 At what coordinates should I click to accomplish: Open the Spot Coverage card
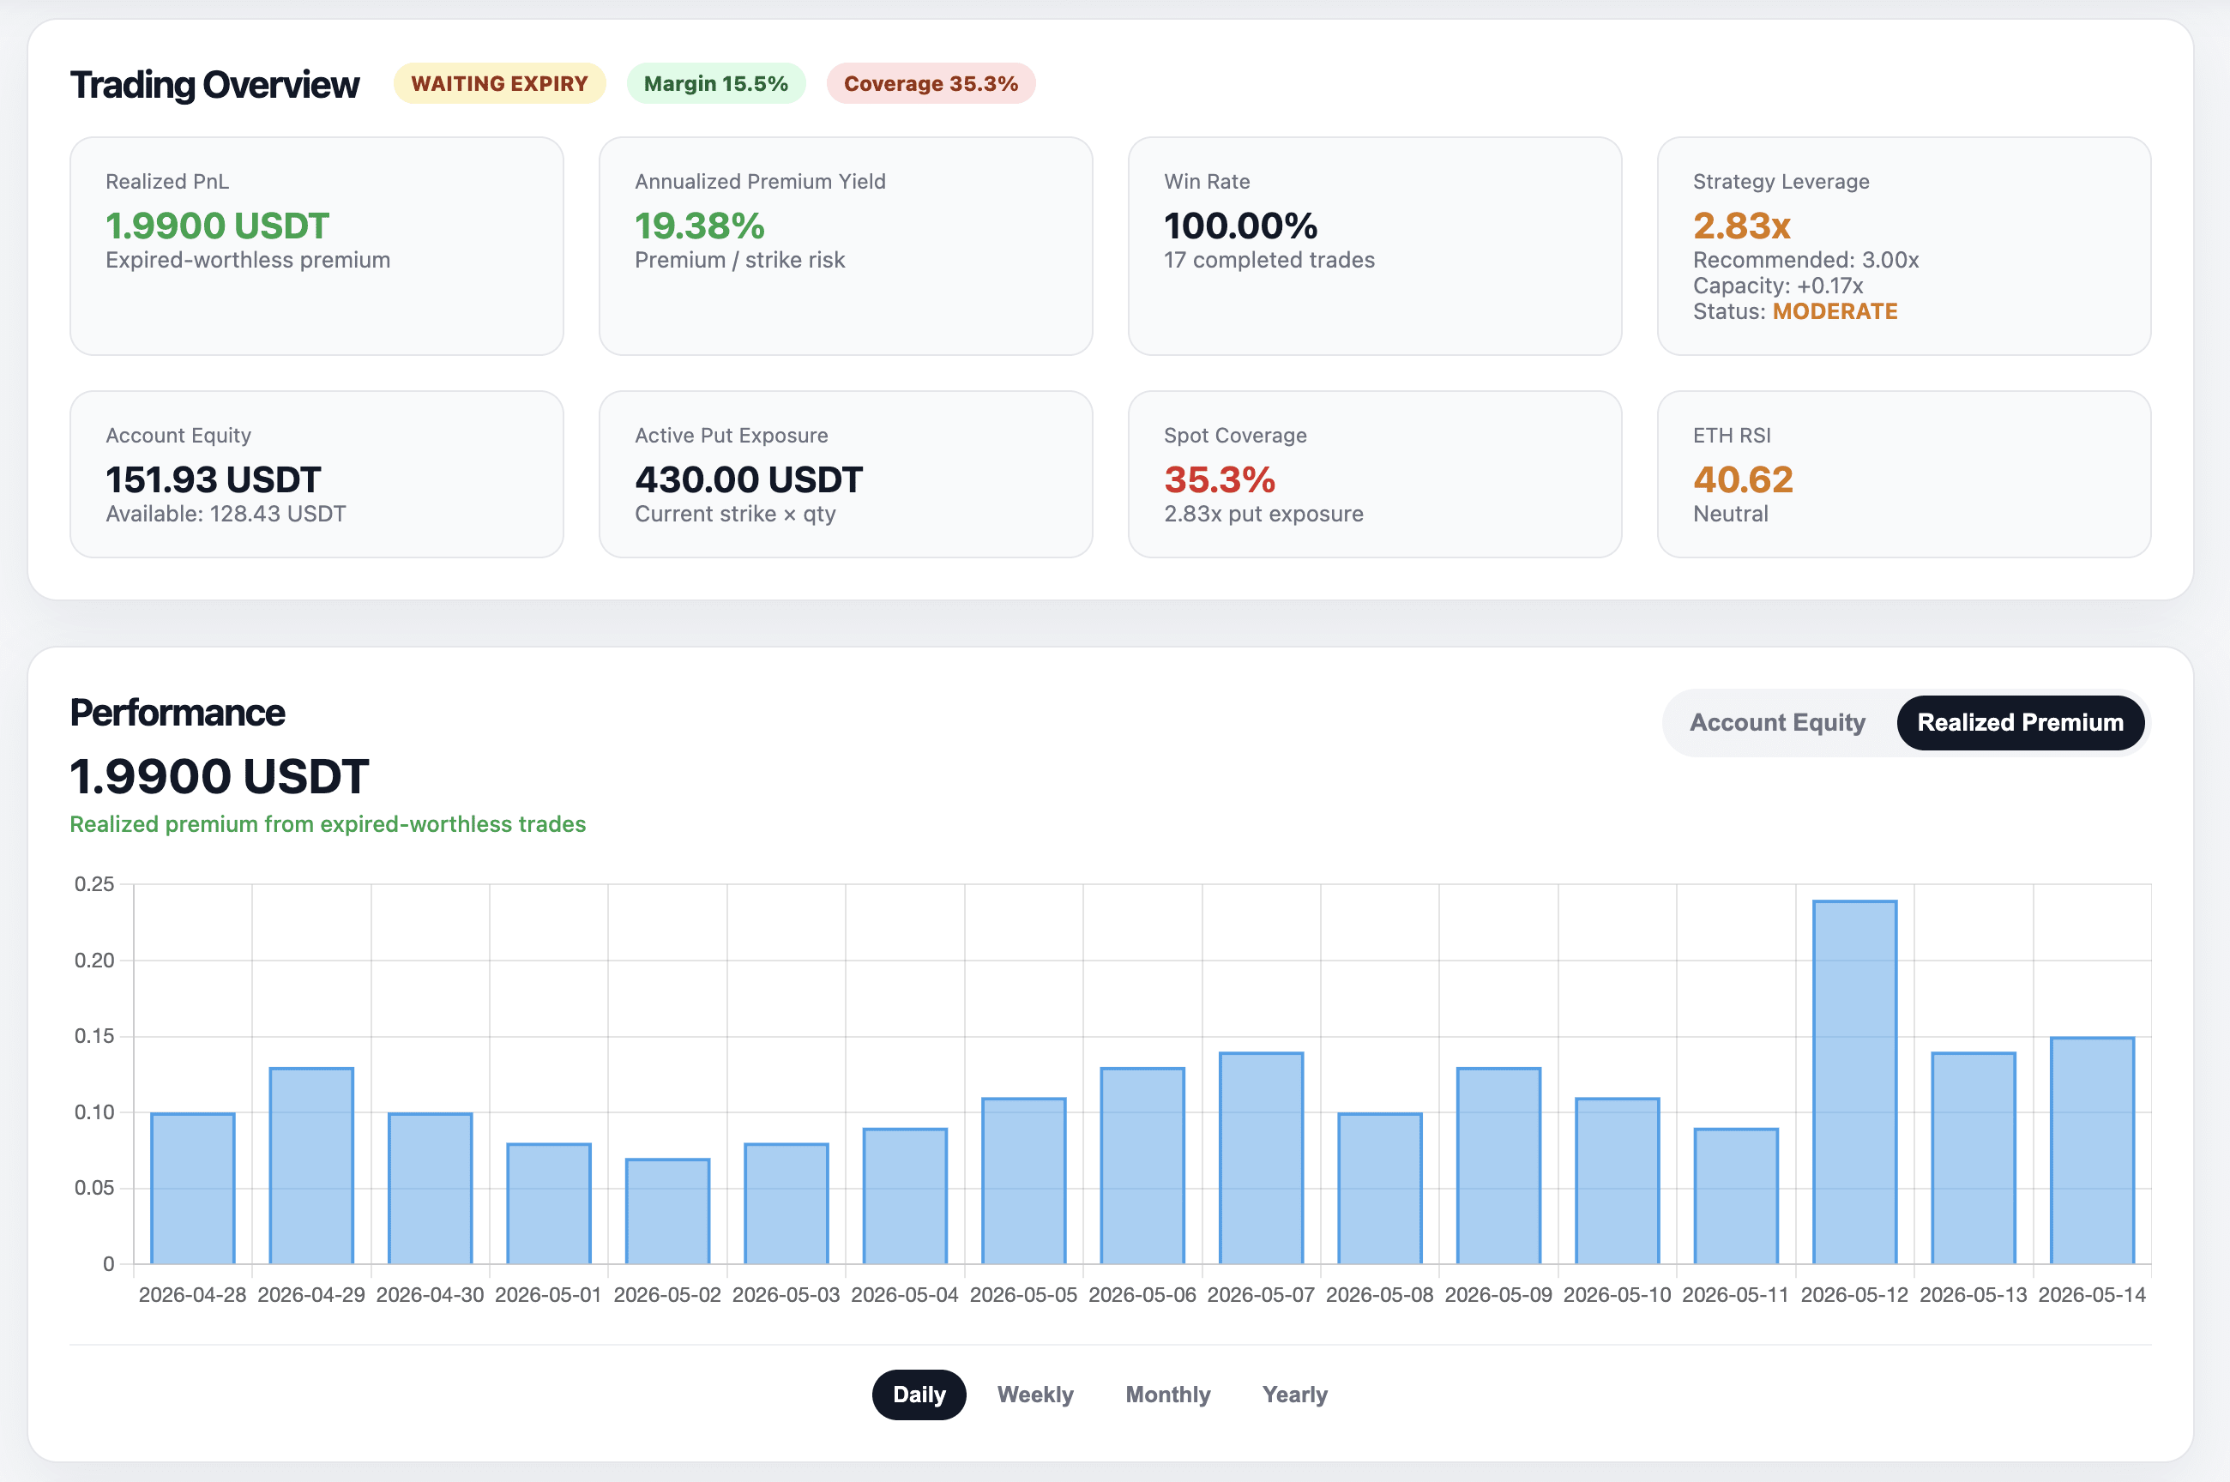pyautogui.click(x=1375, y=474)
